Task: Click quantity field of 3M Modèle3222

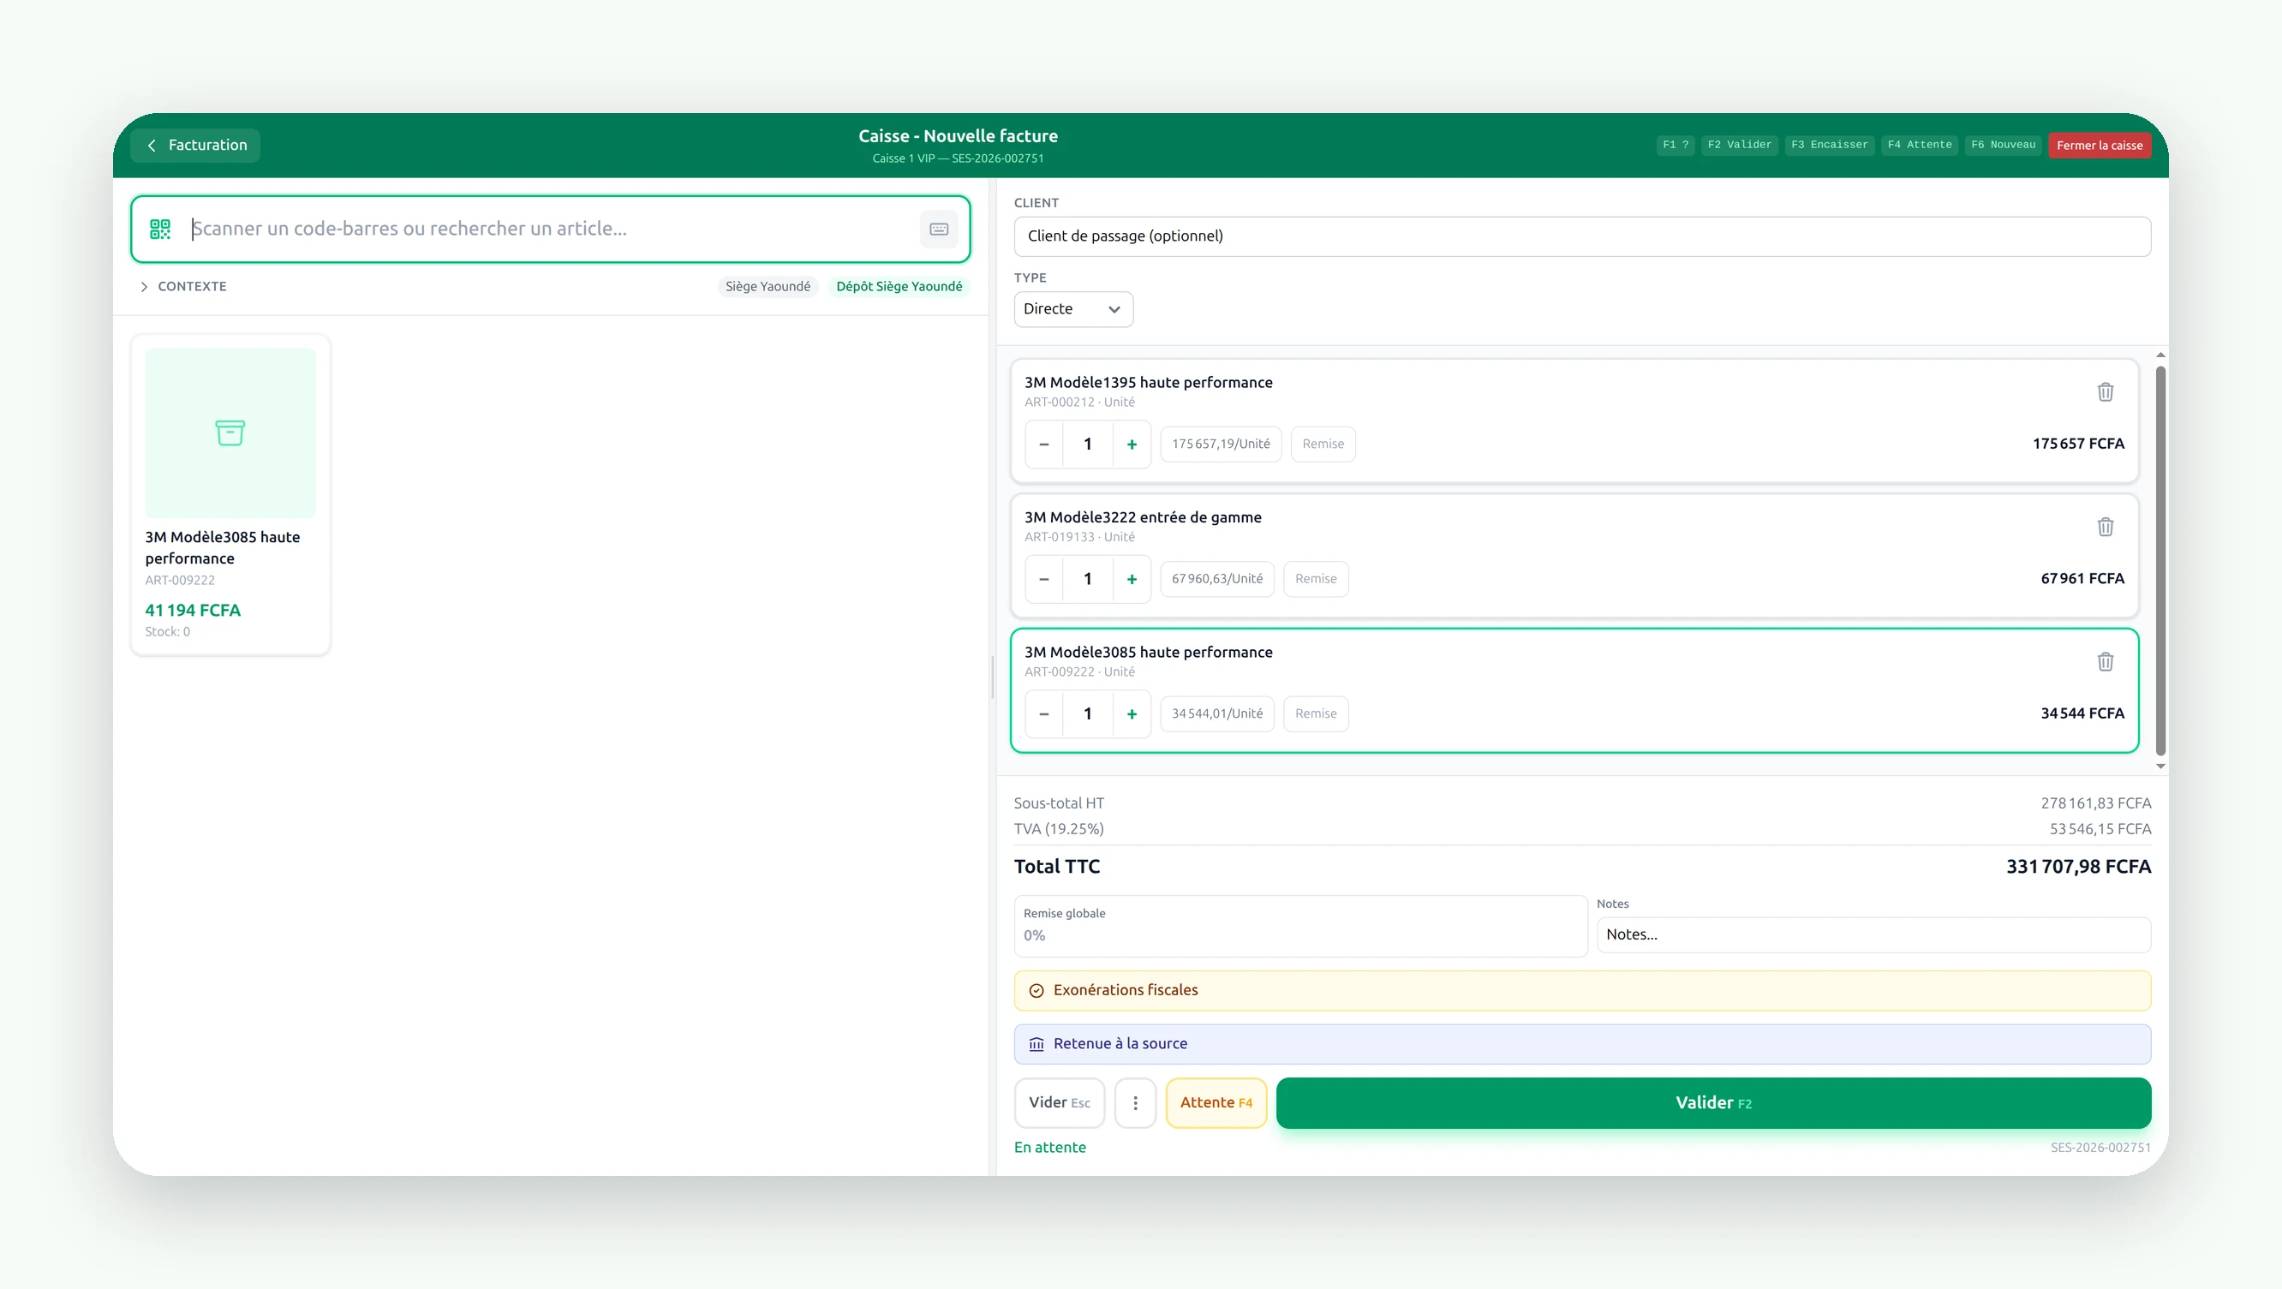Action: point(1088,578)
